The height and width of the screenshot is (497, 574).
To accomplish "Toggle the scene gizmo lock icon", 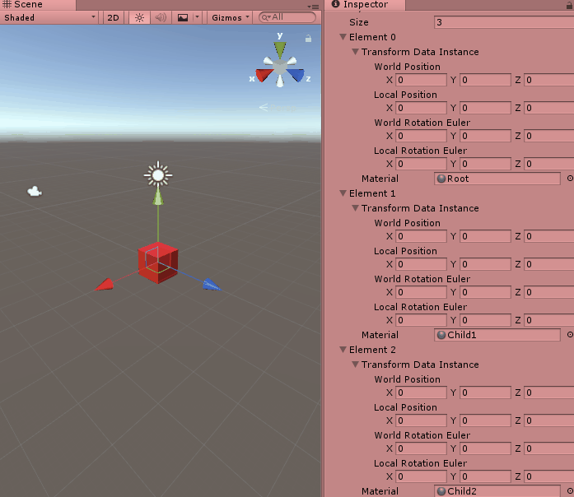I will 308,39.
